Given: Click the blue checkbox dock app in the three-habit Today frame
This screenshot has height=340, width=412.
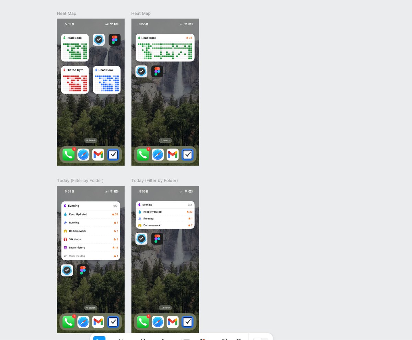Looking at the screenshot, I should [187, 322].
